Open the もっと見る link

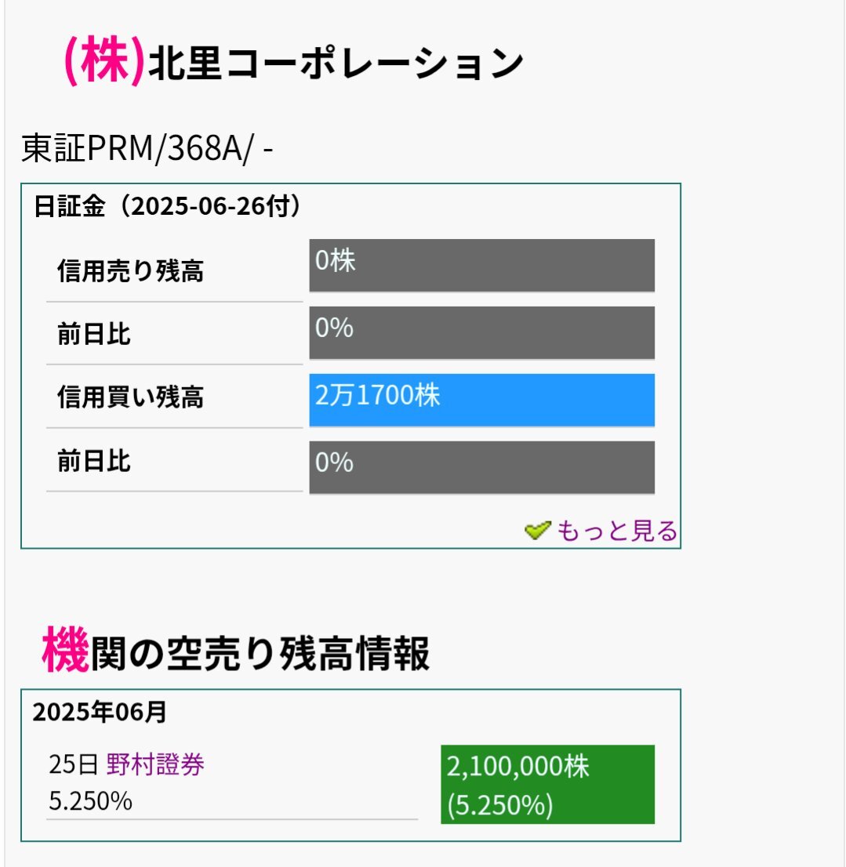click(x=616, y=531)
